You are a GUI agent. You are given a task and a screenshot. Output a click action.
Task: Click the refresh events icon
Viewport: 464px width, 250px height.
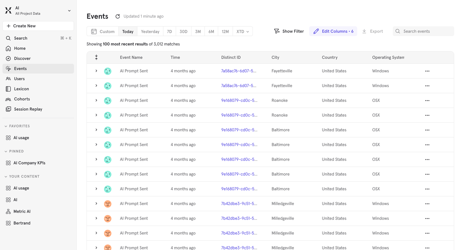click(x=118, y=16)
